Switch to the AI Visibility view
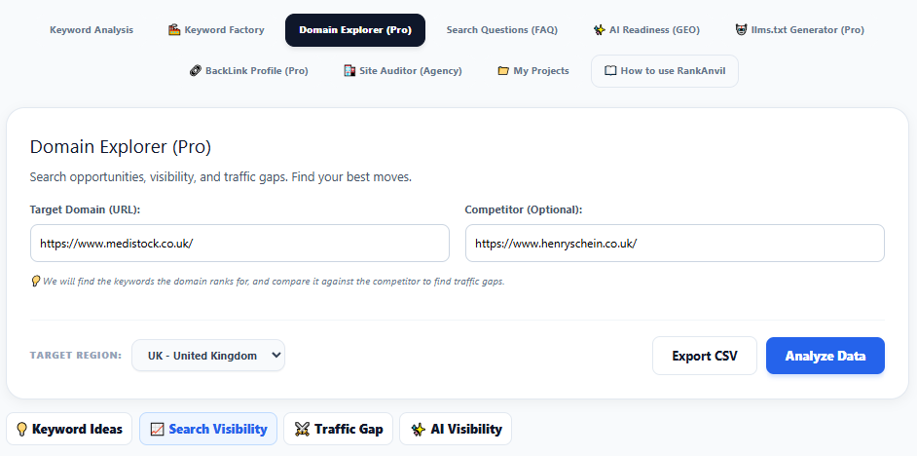This screenshot has width=917, height=456. coord(456,429)
